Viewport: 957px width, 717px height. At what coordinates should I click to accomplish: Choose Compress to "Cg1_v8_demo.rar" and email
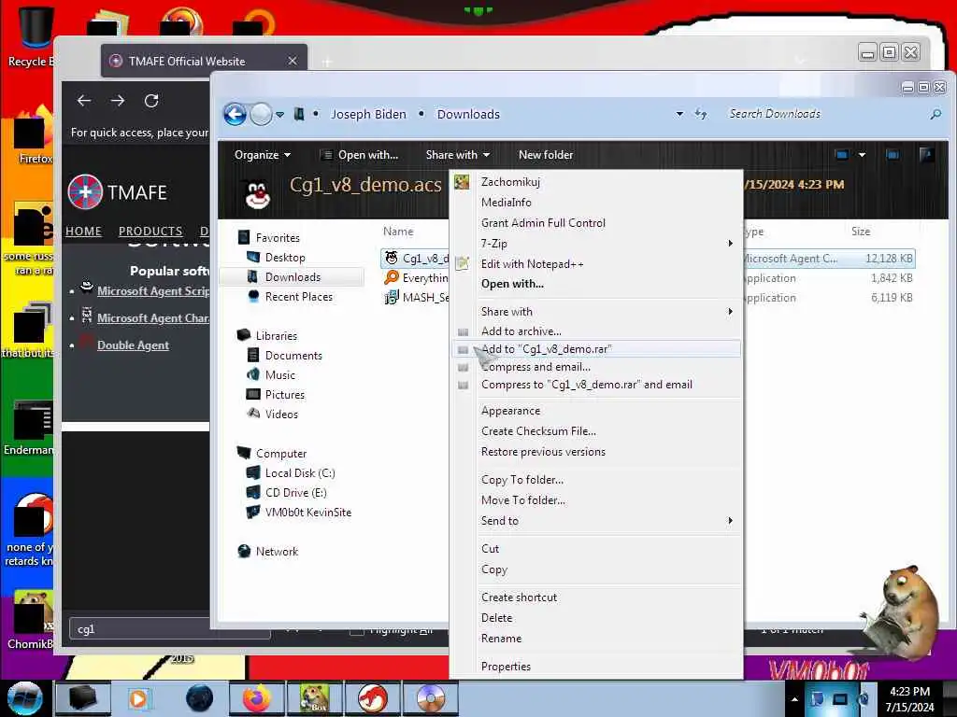(x=596, y=385)
